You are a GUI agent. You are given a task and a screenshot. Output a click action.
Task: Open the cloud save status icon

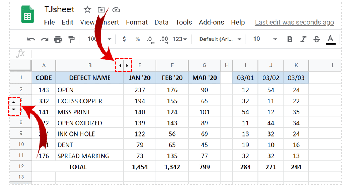(116, 10)
